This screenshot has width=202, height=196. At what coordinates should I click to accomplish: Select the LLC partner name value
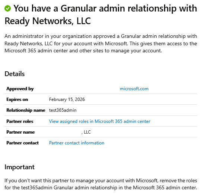tap(86, 132)
